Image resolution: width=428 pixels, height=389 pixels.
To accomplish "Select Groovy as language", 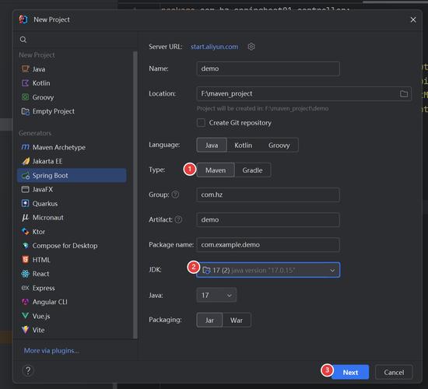I will 279,145.
